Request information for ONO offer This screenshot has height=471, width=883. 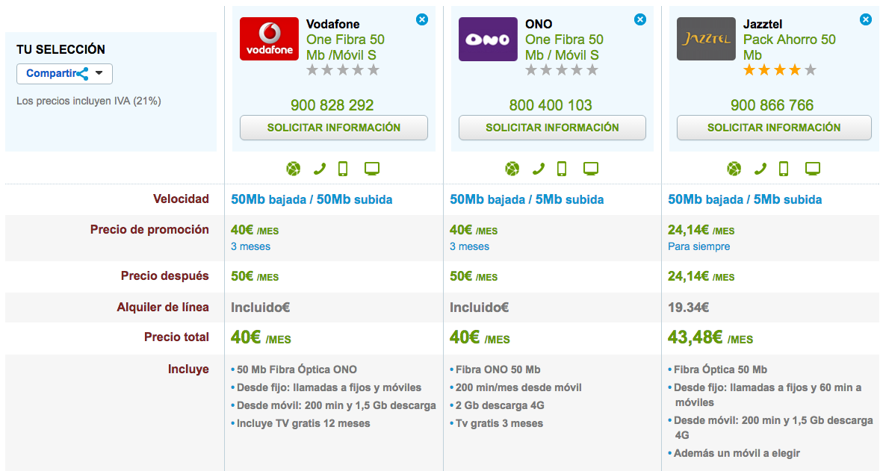(x=553, y=128)
